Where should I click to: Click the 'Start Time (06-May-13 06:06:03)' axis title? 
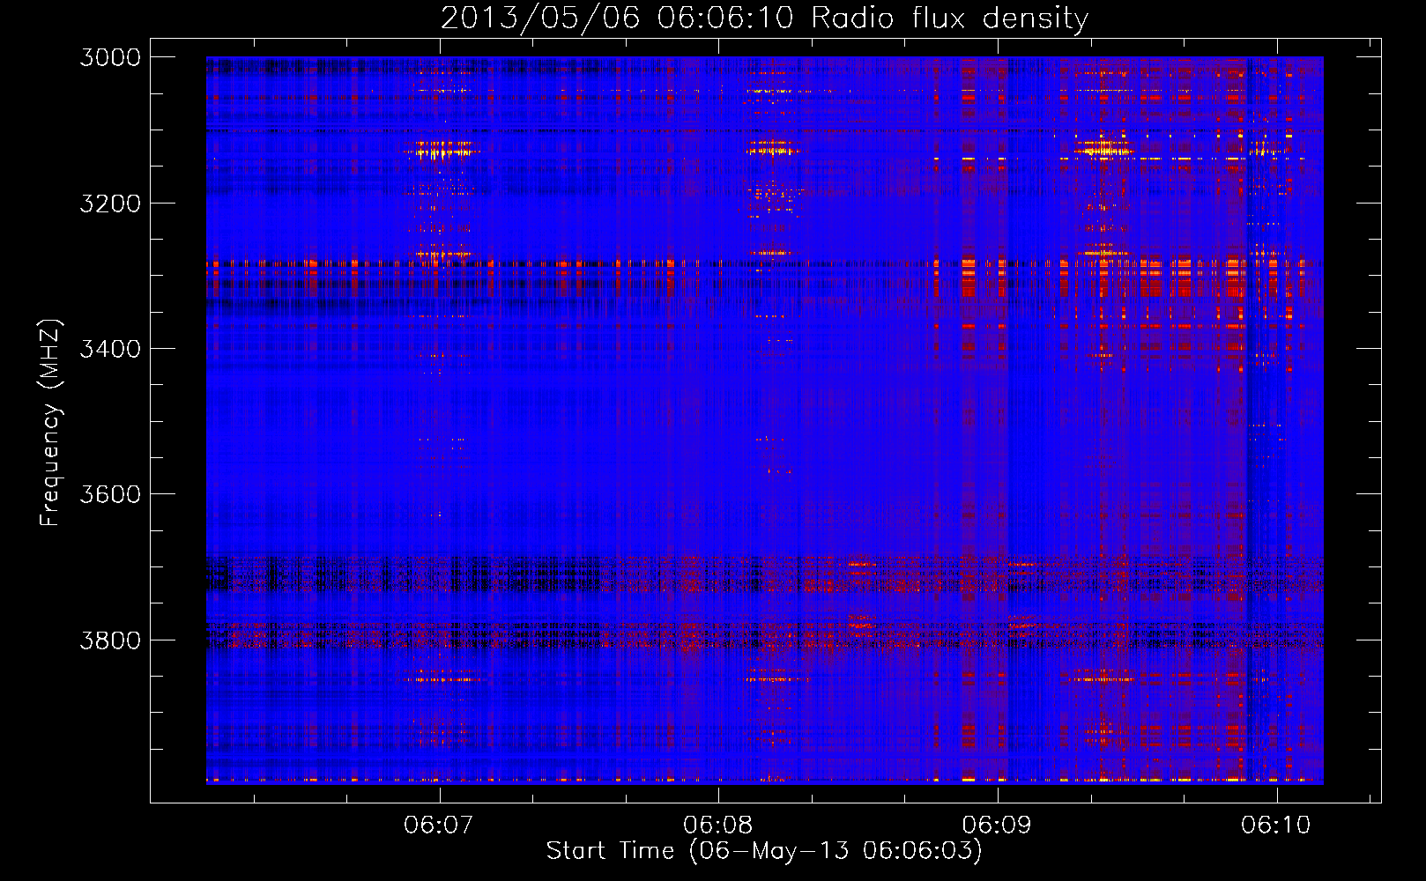(764, 851)
